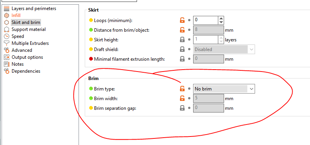Click the lock icon for Draft shield
The height and width of the screenshot is (145, 310).
click(182, 49)
